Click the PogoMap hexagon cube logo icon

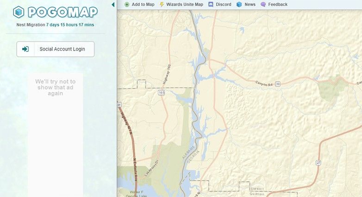(19, 12)
